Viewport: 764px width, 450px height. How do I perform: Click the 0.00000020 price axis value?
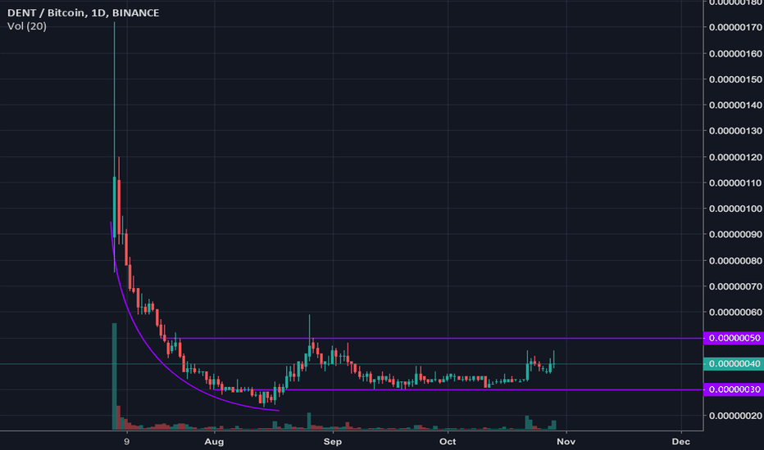(735, 416)
